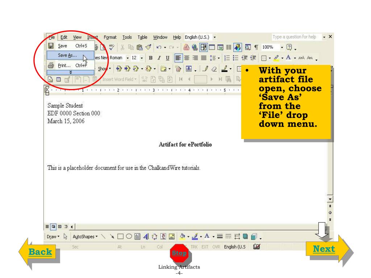This screenshot has height=278, width=371.
Task: Click the 3-D Style cube icon
Action: (x=254, y=236)
